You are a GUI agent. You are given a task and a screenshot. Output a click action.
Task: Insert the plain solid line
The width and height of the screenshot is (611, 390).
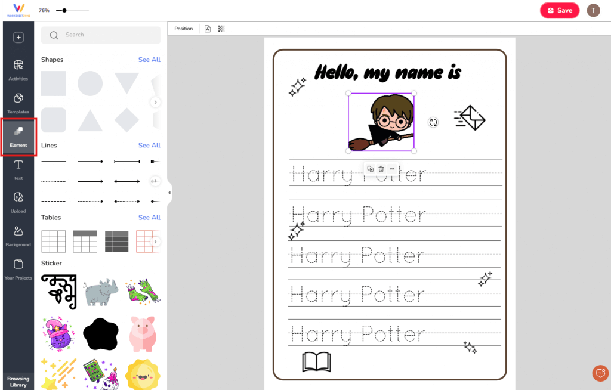click(x=54, y=161)
